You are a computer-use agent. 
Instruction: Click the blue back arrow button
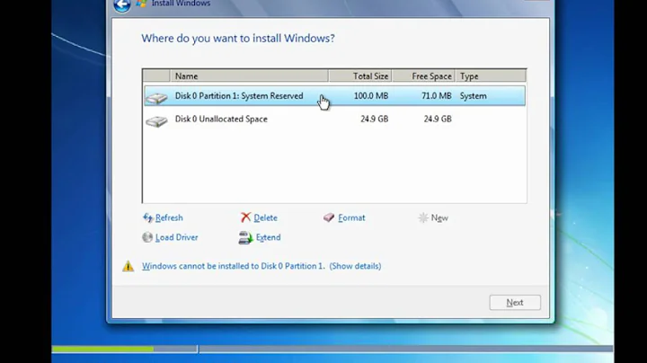point(121,5)
